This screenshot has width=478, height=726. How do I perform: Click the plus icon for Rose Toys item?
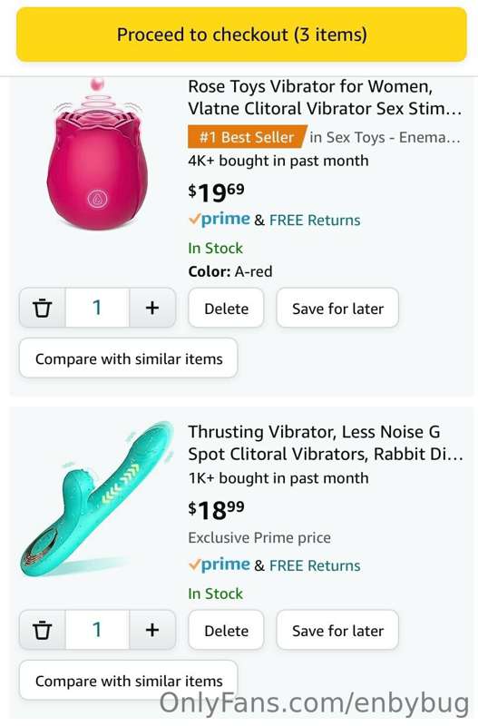152,308
